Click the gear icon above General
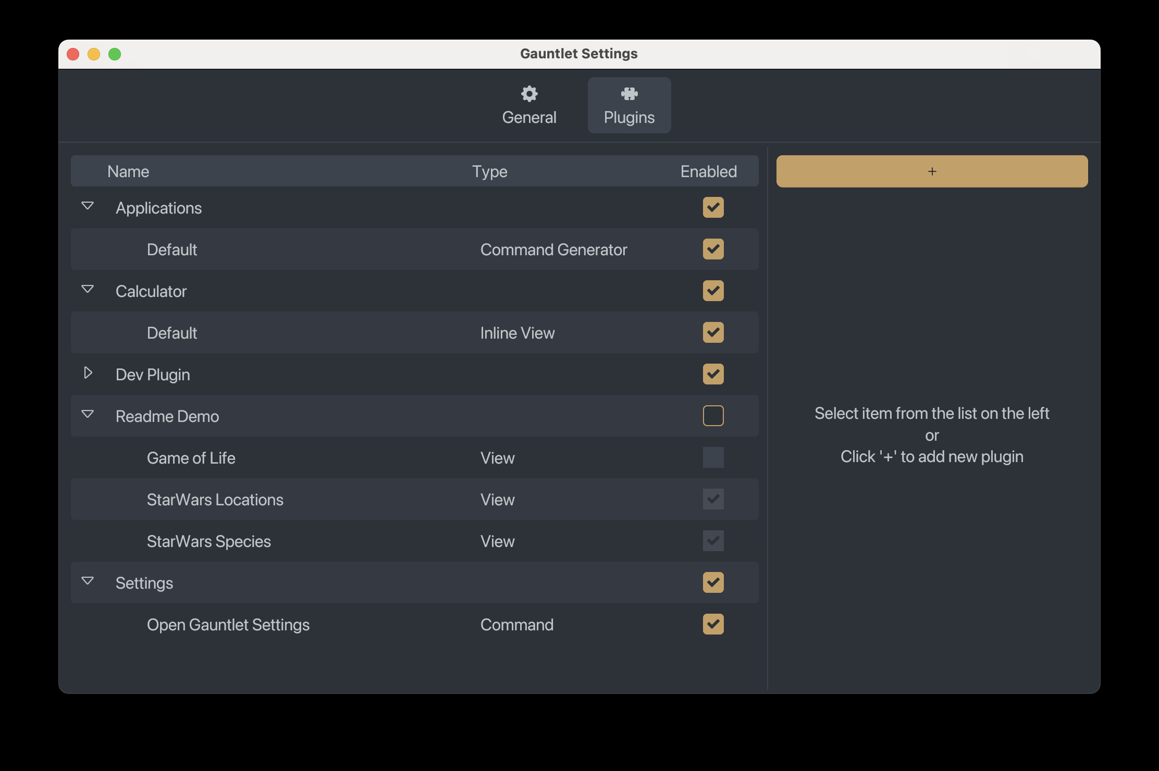 [529, 94]
